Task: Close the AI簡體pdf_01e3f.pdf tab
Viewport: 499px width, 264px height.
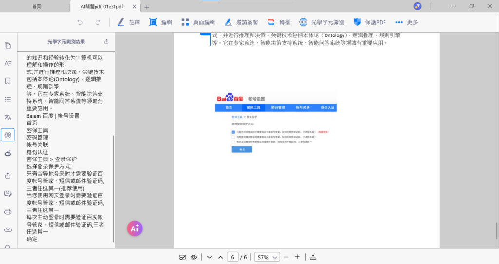Action: click(x=134, y=7)
